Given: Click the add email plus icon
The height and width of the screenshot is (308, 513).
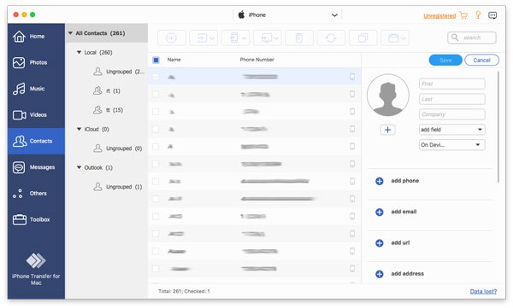Looking at the screenshot, I should [379, 212].
